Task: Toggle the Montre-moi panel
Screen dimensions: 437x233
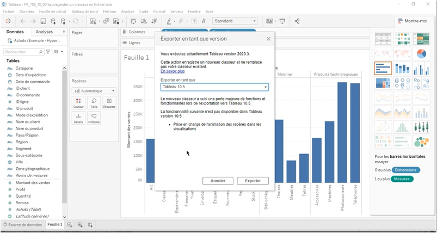Action: click(411, 21)
